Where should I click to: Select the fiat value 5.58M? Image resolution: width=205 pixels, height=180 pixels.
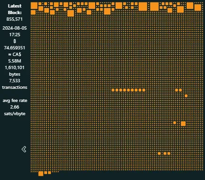point(15,61)
